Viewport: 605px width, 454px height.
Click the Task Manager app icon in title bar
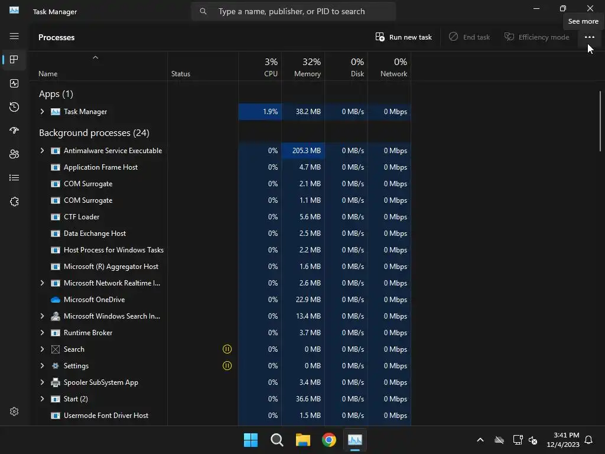[x=14, y=10]
